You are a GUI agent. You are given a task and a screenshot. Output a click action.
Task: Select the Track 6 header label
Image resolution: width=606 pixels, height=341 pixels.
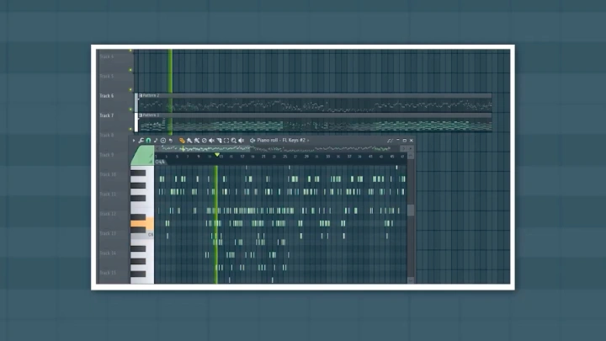pyautogui.click(x=107, y=96)
